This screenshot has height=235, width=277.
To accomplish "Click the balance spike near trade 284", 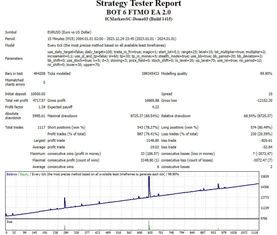I will point(65,203).
